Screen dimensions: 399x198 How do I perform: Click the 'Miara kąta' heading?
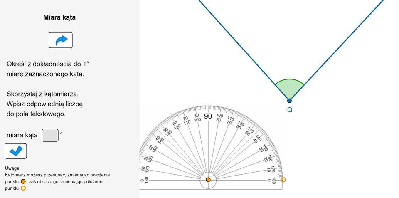coord(59,17)
